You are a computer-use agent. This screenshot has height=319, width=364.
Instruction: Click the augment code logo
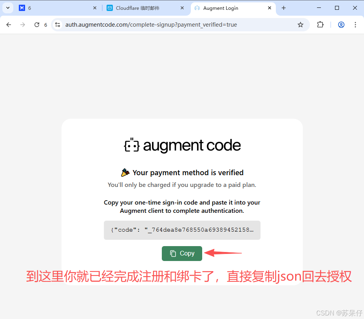(182, 145)
